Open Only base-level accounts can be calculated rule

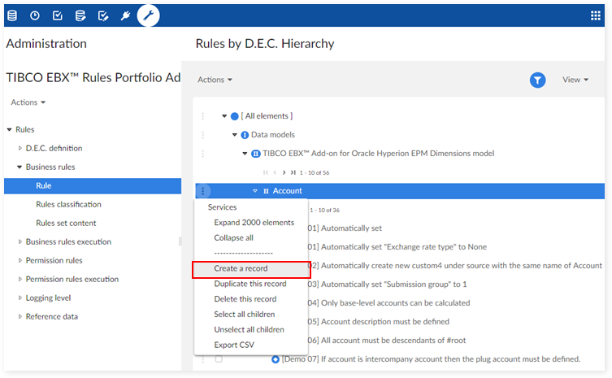click(x=388, y=303)
